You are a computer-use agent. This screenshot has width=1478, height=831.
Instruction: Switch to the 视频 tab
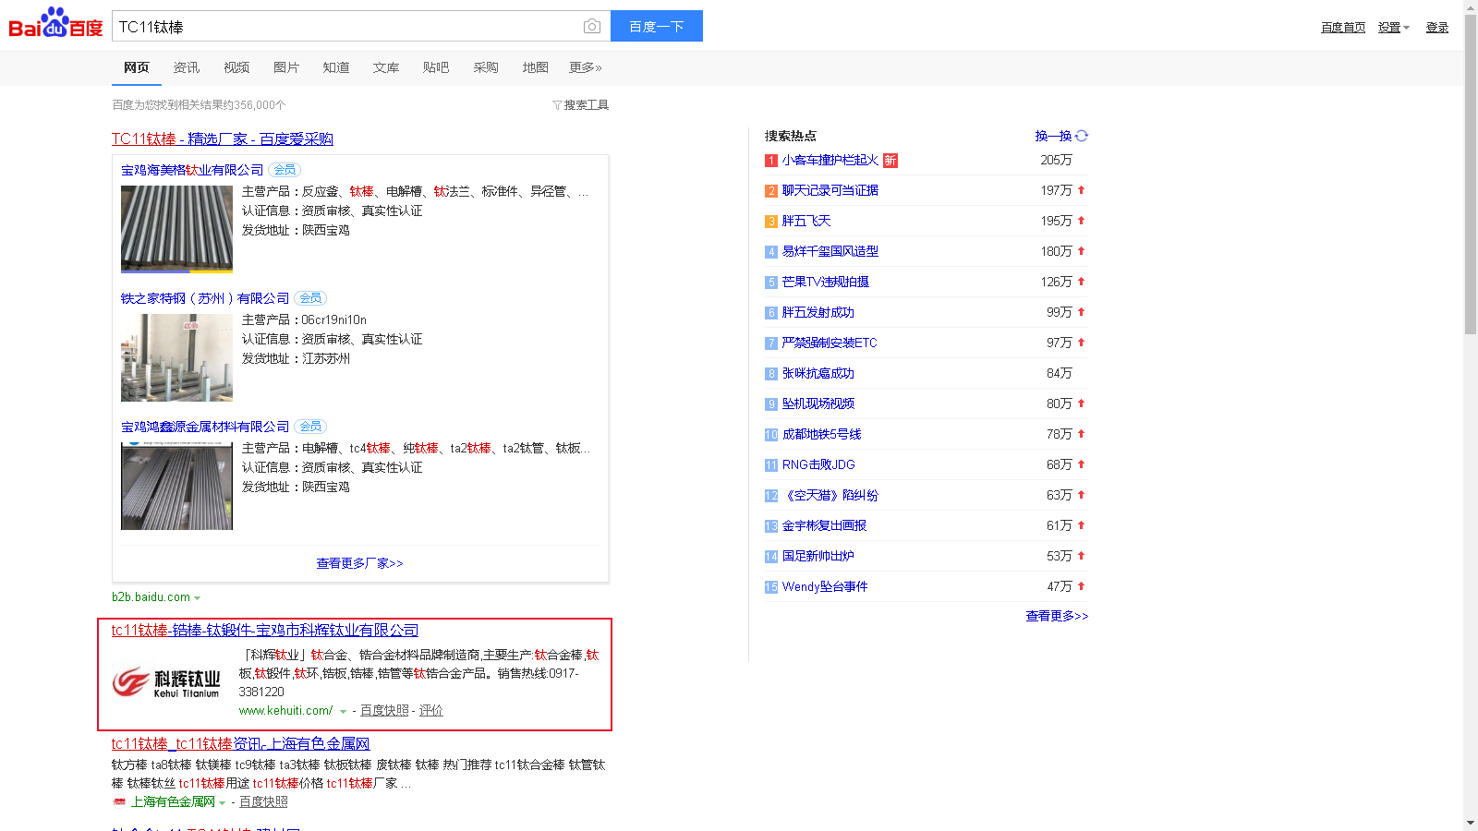click(x=236, y=67)
